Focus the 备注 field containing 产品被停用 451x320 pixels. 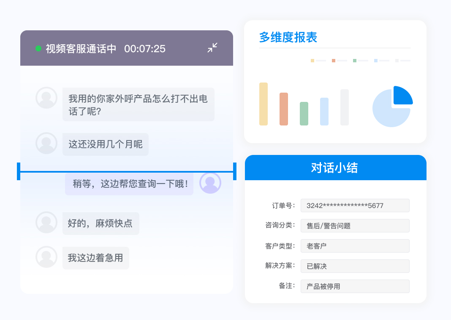point(355,286)
